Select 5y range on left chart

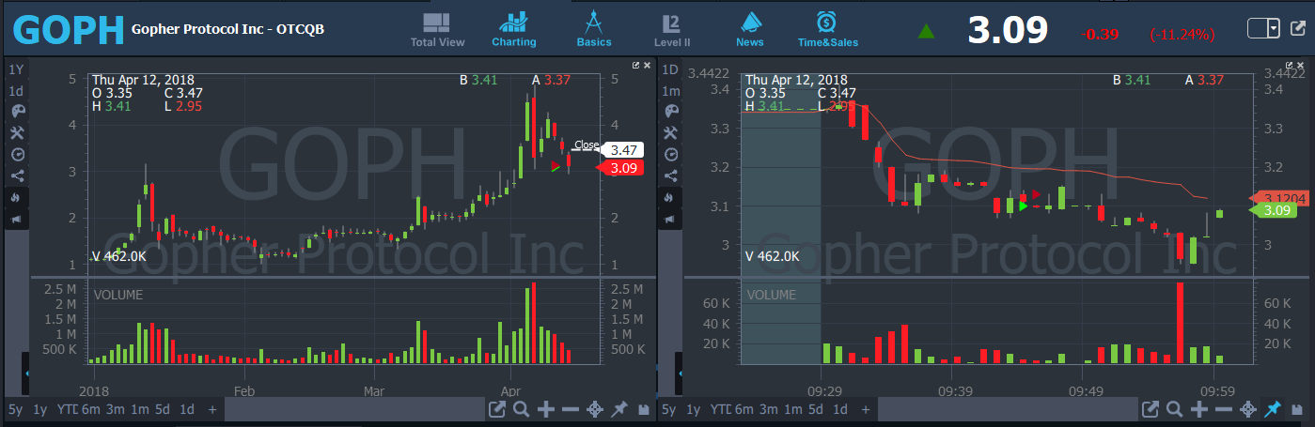click(15, 410)
